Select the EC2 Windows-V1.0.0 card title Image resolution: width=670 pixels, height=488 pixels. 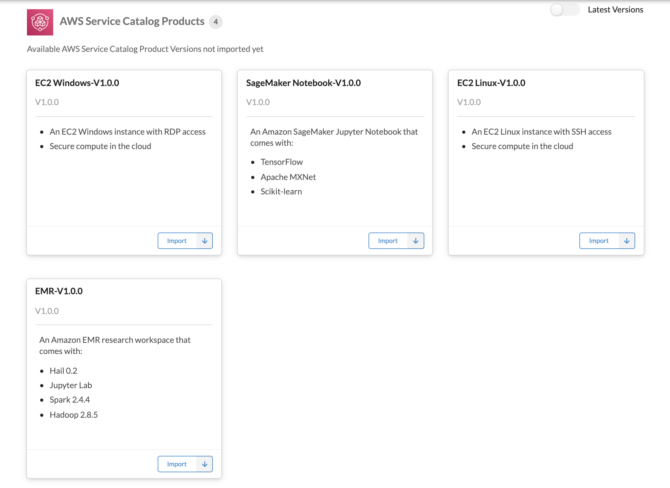click(77, 83)
